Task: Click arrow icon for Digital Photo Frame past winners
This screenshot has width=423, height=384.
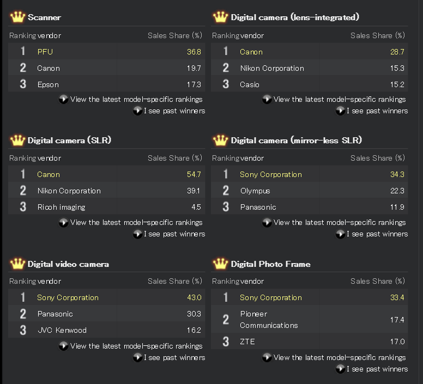Action: [x=340, y=369]
